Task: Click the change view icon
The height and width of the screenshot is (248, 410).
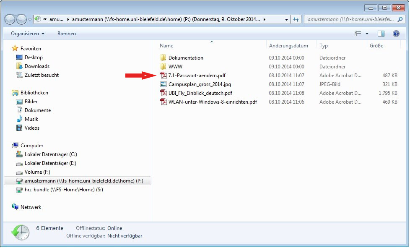Action: (x=358, y=34)
